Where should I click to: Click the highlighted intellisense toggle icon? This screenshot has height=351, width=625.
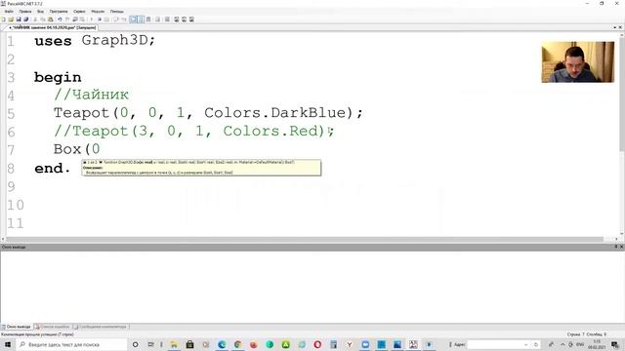point(133,19)
